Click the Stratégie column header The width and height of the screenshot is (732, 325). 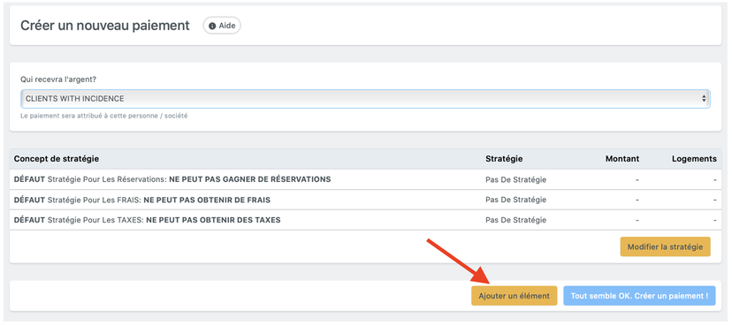pyautogui.click(x=504, y=159)
